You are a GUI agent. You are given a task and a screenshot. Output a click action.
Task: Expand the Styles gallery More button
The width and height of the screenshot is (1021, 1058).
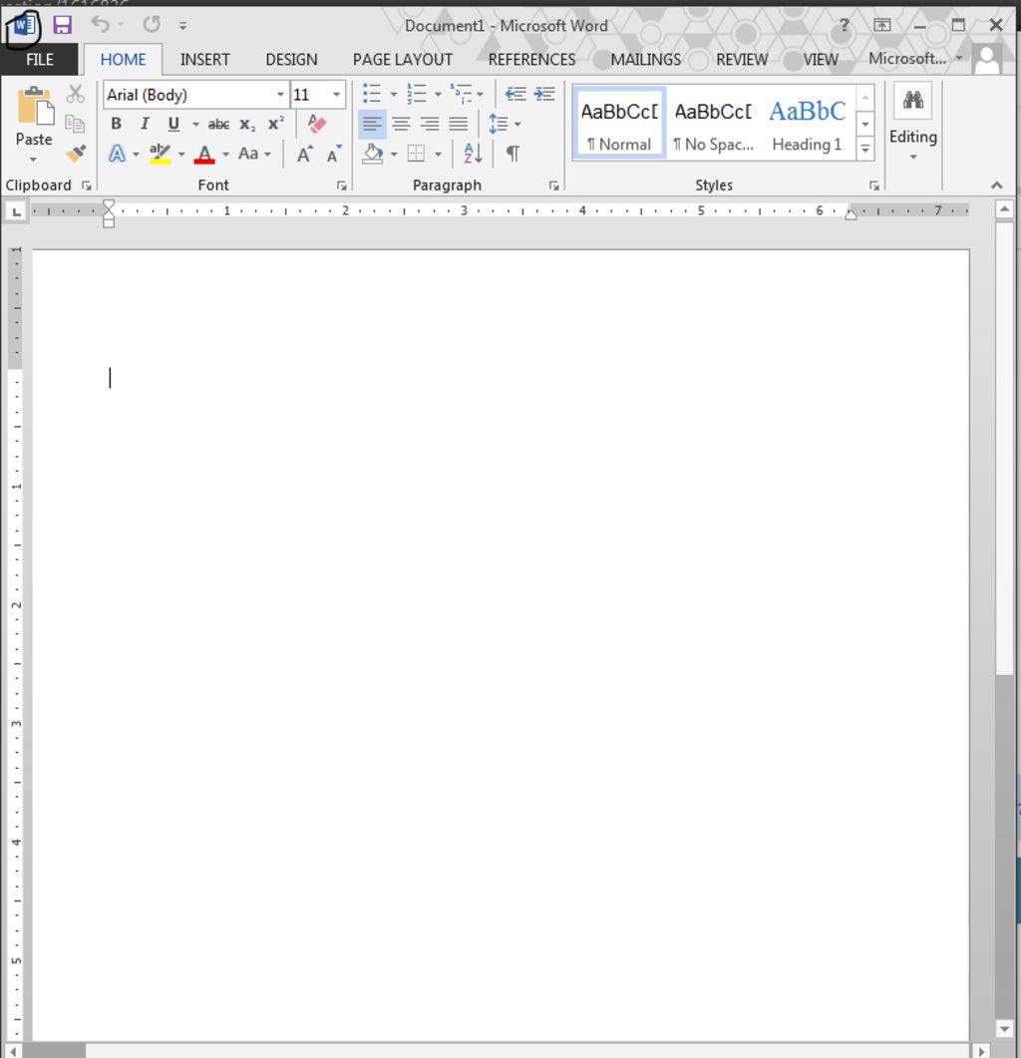coord(865,150)
